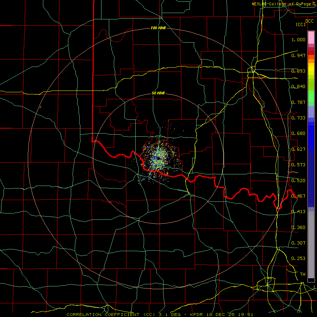Click the 0.253 legend value
Viewport: 317px width, 317px height.
(x=298, y=259)
